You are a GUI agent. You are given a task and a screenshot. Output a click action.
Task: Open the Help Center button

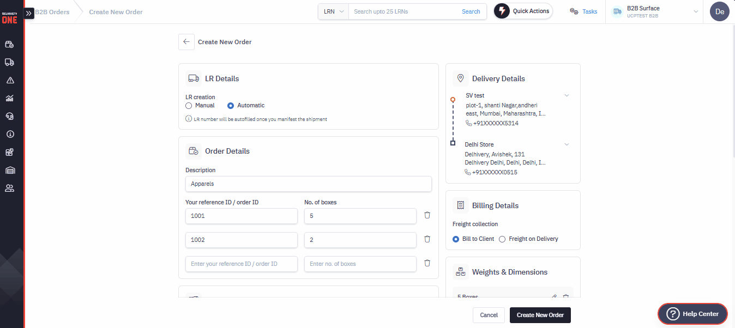tap(692, 313)
